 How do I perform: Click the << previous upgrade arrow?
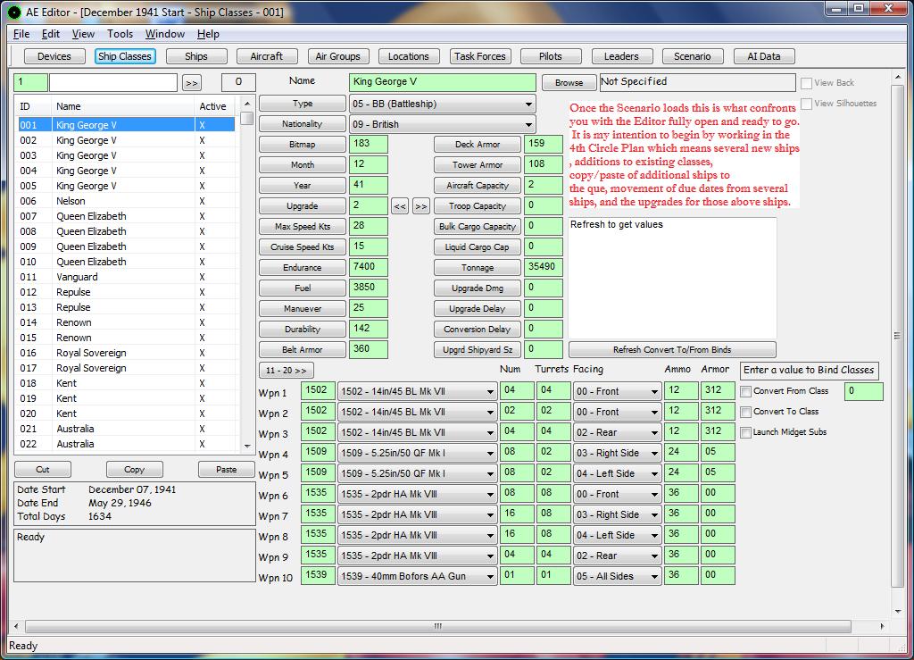click(400, 206)
